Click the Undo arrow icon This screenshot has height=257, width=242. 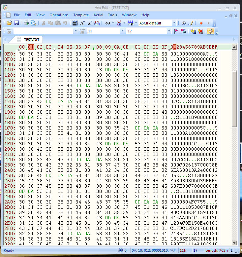click(x=65, y=23)
